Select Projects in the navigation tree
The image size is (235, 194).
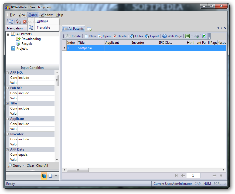click(x=22, y=49)
